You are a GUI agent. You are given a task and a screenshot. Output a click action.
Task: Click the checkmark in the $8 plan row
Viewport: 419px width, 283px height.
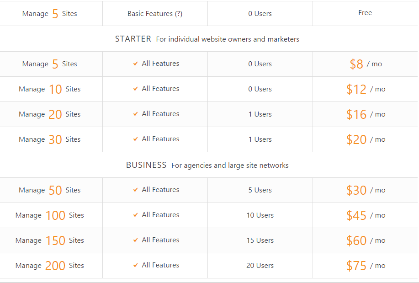pos(136,64)
